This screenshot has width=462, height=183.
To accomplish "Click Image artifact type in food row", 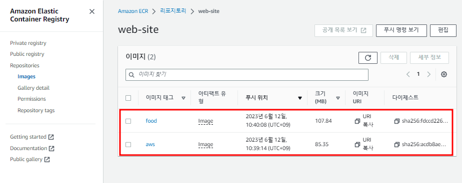I will pyautogui.click(x=205, y=121).
